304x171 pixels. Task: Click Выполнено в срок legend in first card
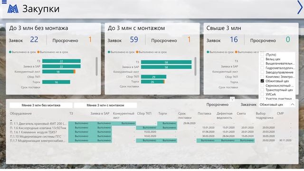[22, 52]
